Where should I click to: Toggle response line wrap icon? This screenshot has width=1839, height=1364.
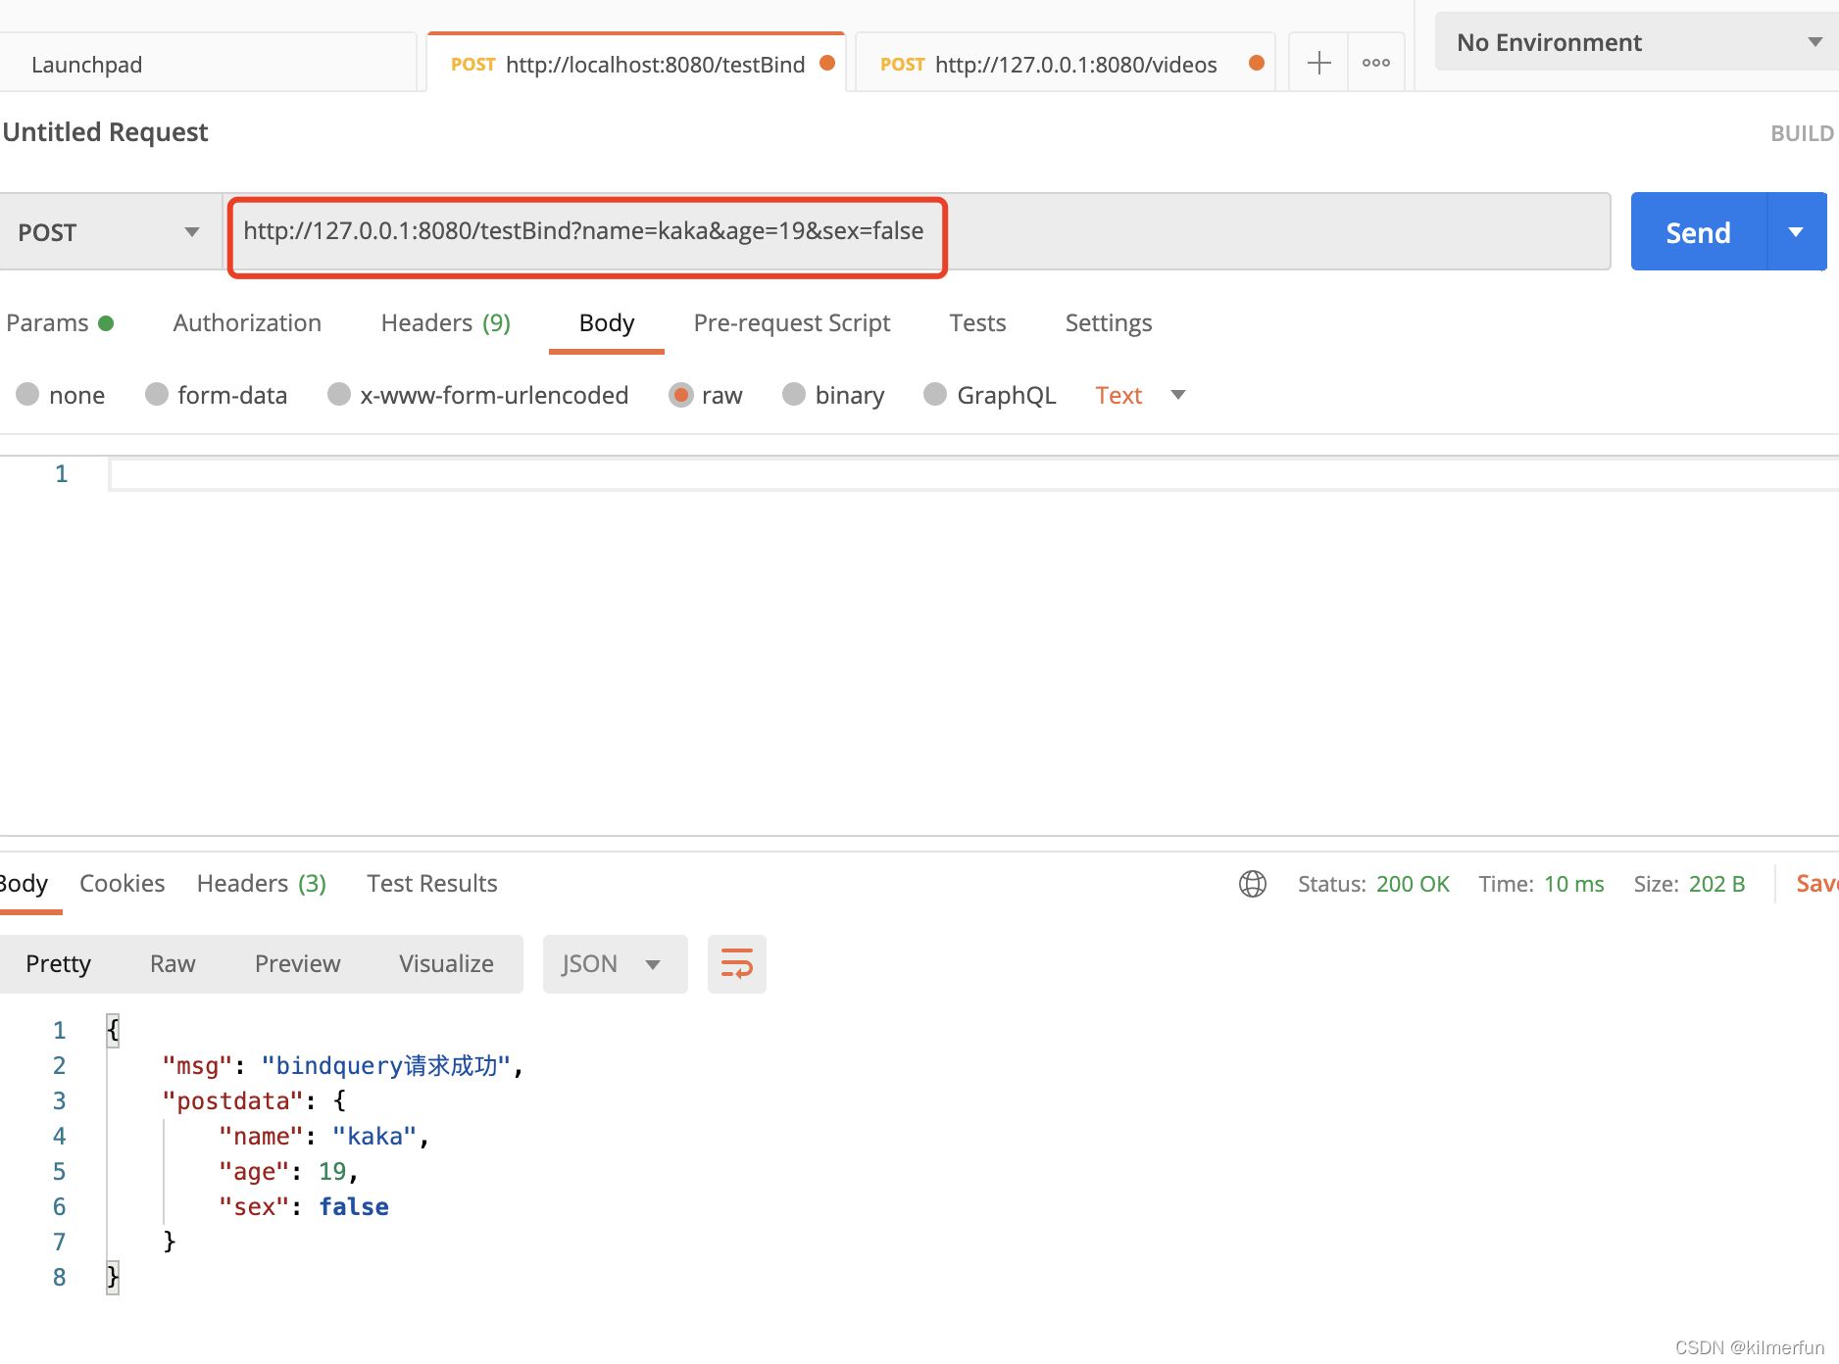737,963
